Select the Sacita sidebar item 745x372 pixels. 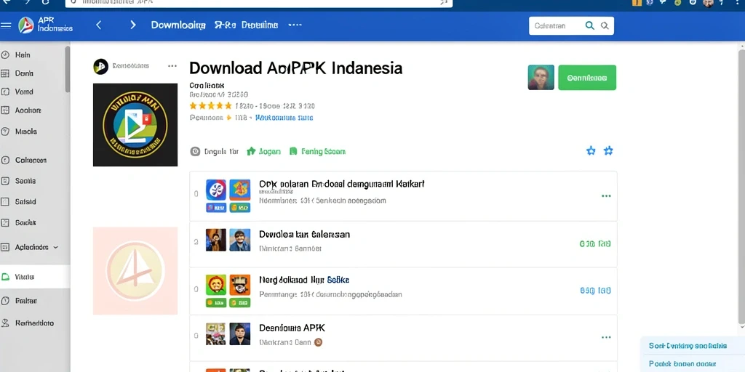[25, 181]
